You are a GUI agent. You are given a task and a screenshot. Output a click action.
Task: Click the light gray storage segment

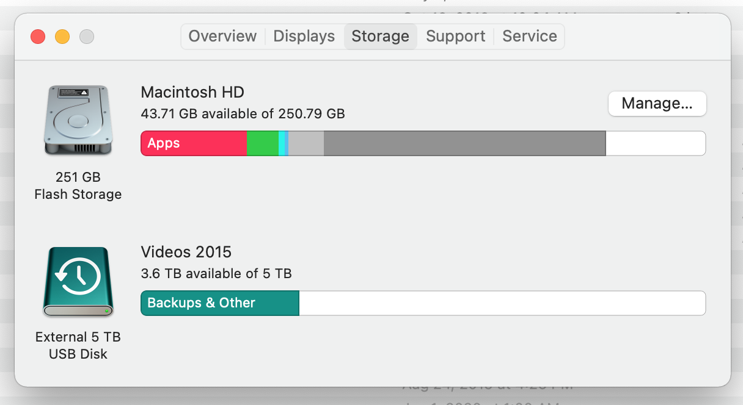pos(306,143)
